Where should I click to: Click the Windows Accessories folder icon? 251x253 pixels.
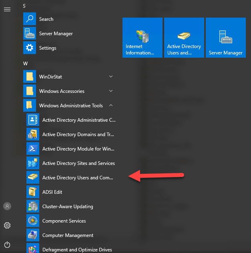(30, 91)
